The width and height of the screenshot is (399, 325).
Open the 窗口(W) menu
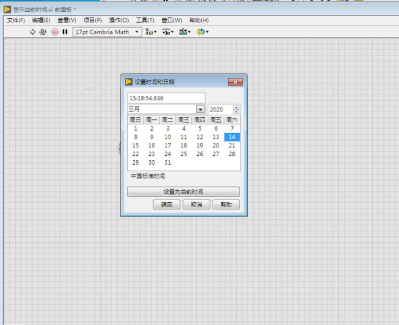(172, 20)
